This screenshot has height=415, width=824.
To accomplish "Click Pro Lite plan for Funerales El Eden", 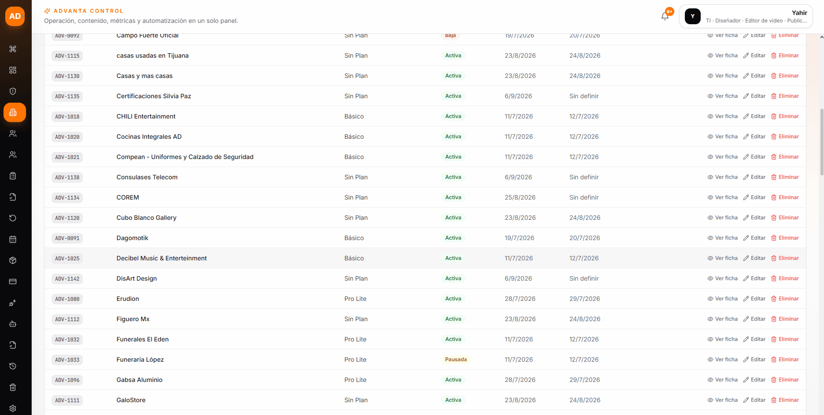I will click(x=355, y=339).
